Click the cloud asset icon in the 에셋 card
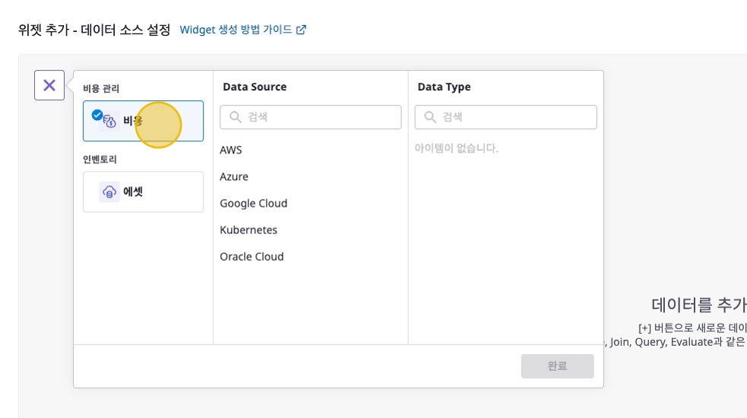 click(109, 192)
